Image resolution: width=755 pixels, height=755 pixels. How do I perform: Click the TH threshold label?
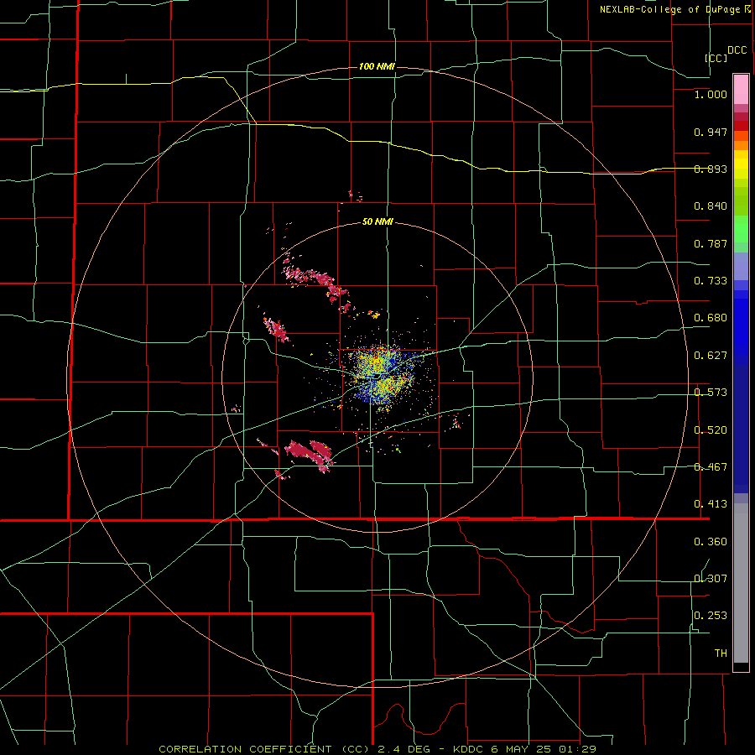coord(721,653)
